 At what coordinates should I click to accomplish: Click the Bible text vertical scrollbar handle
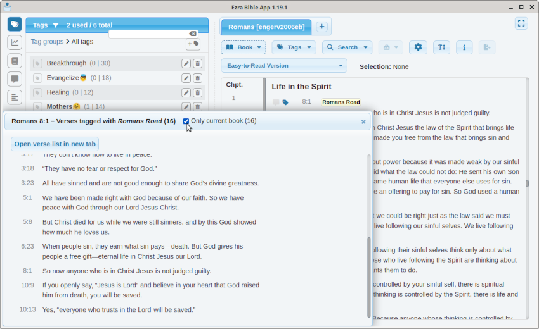click(527, 183)
